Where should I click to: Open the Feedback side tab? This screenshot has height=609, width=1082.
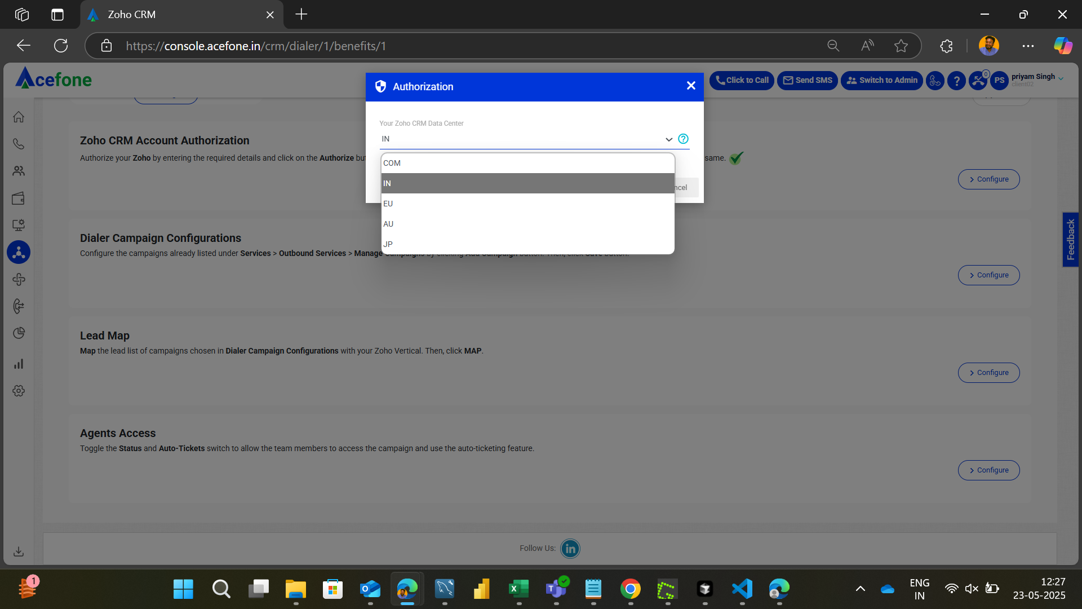1070,240
